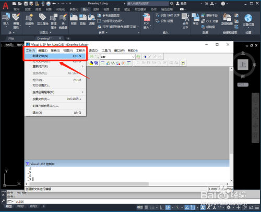
Task: Click the gear workspace icon in status bar
Action: coord(229,207)
